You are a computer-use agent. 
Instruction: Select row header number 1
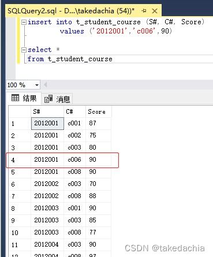(20, 124)
